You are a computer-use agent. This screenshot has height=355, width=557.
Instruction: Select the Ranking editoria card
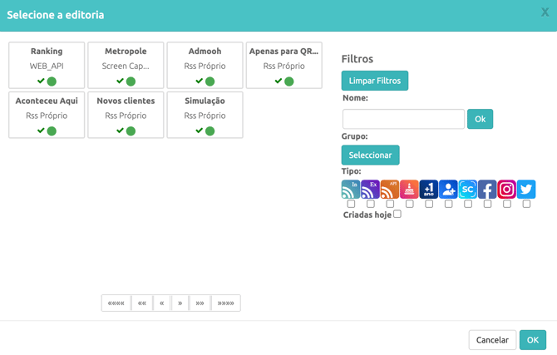tap(47, 66)
